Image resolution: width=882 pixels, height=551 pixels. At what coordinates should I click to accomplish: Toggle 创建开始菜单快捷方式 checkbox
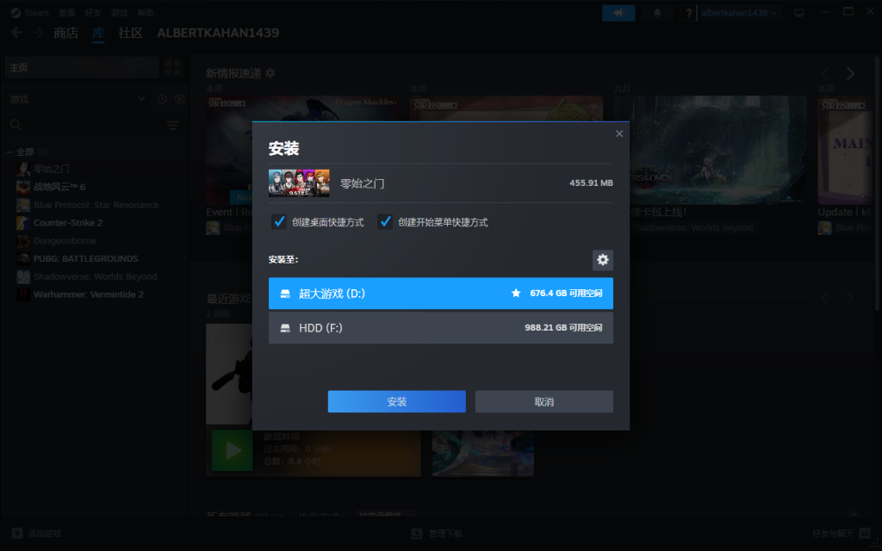(x=385, y=222)
